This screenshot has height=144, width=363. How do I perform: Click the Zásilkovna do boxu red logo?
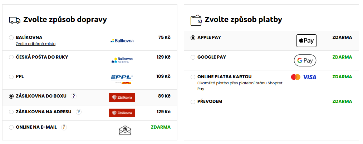tap(122, 97)
